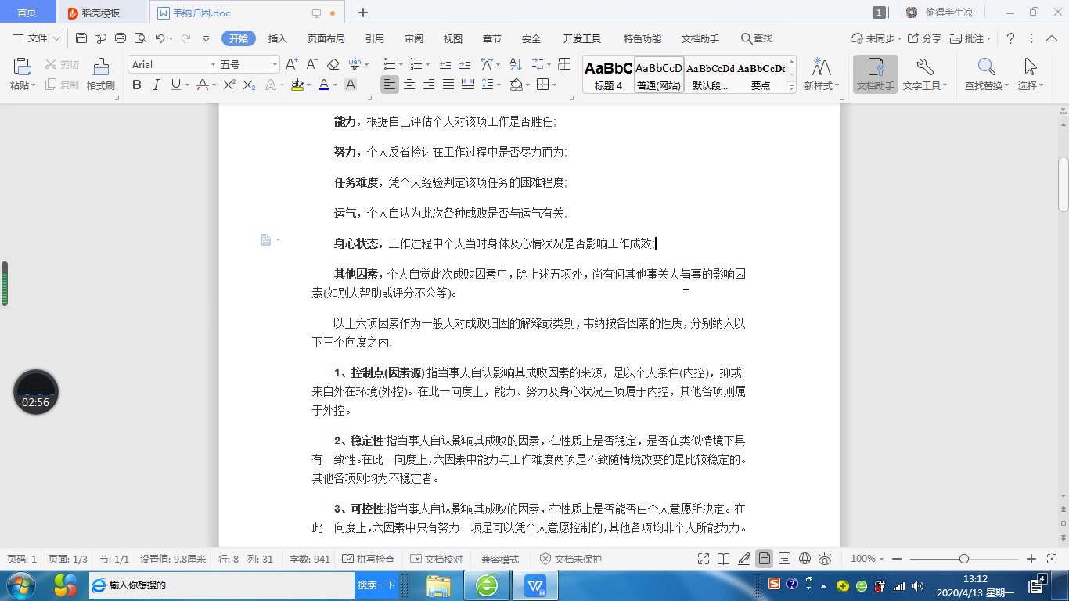Toggle Bold formatting

tap(137, 85)
